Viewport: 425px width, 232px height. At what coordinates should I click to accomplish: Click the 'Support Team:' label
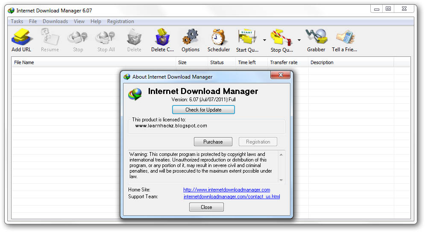[x=143, y=197]
